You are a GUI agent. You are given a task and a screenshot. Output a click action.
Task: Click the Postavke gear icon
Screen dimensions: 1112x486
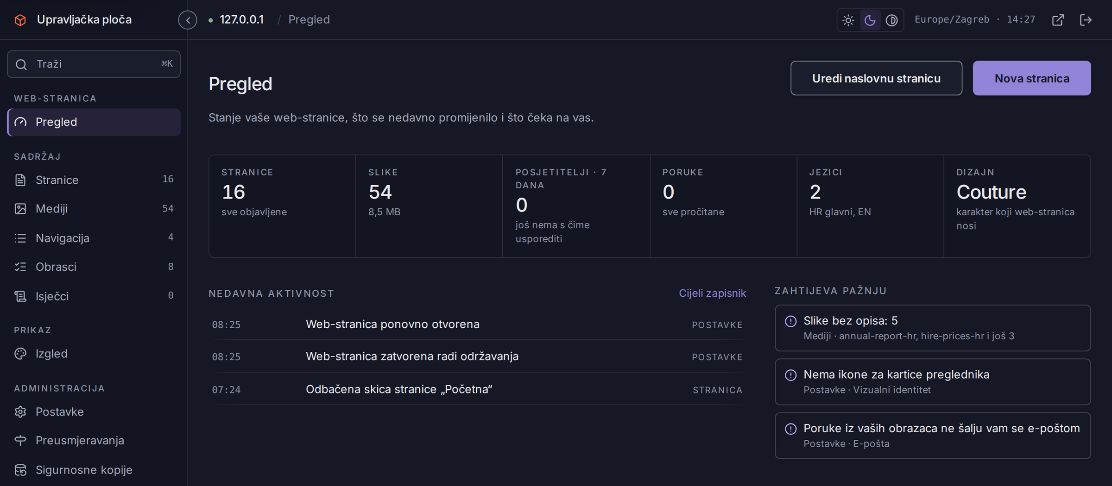pos(20,411)
